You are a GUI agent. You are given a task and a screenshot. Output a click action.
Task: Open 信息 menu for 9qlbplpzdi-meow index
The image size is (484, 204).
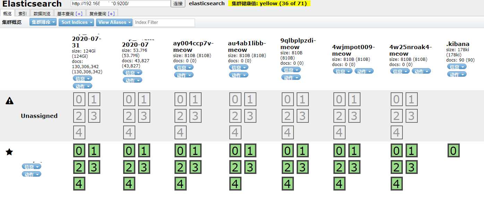291,70
